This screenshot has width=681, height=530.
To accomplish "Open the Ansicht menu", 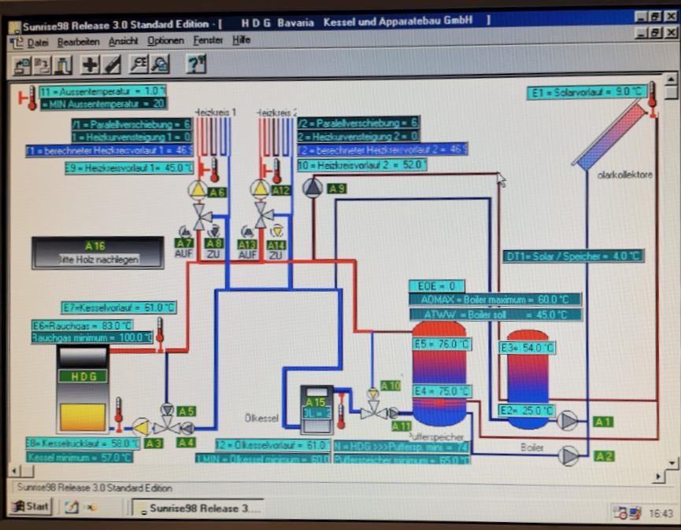I will pyautogui.click(x=123, y=41).
